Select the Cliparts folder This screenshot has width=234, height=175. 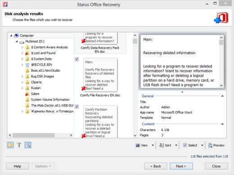pyautogui.click(x=36, y=82)
